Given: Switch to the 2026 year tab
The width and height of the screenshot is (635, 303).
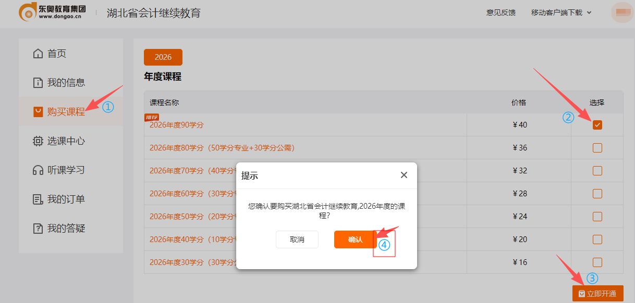Looking at the screenshot, I should (163, 57).
